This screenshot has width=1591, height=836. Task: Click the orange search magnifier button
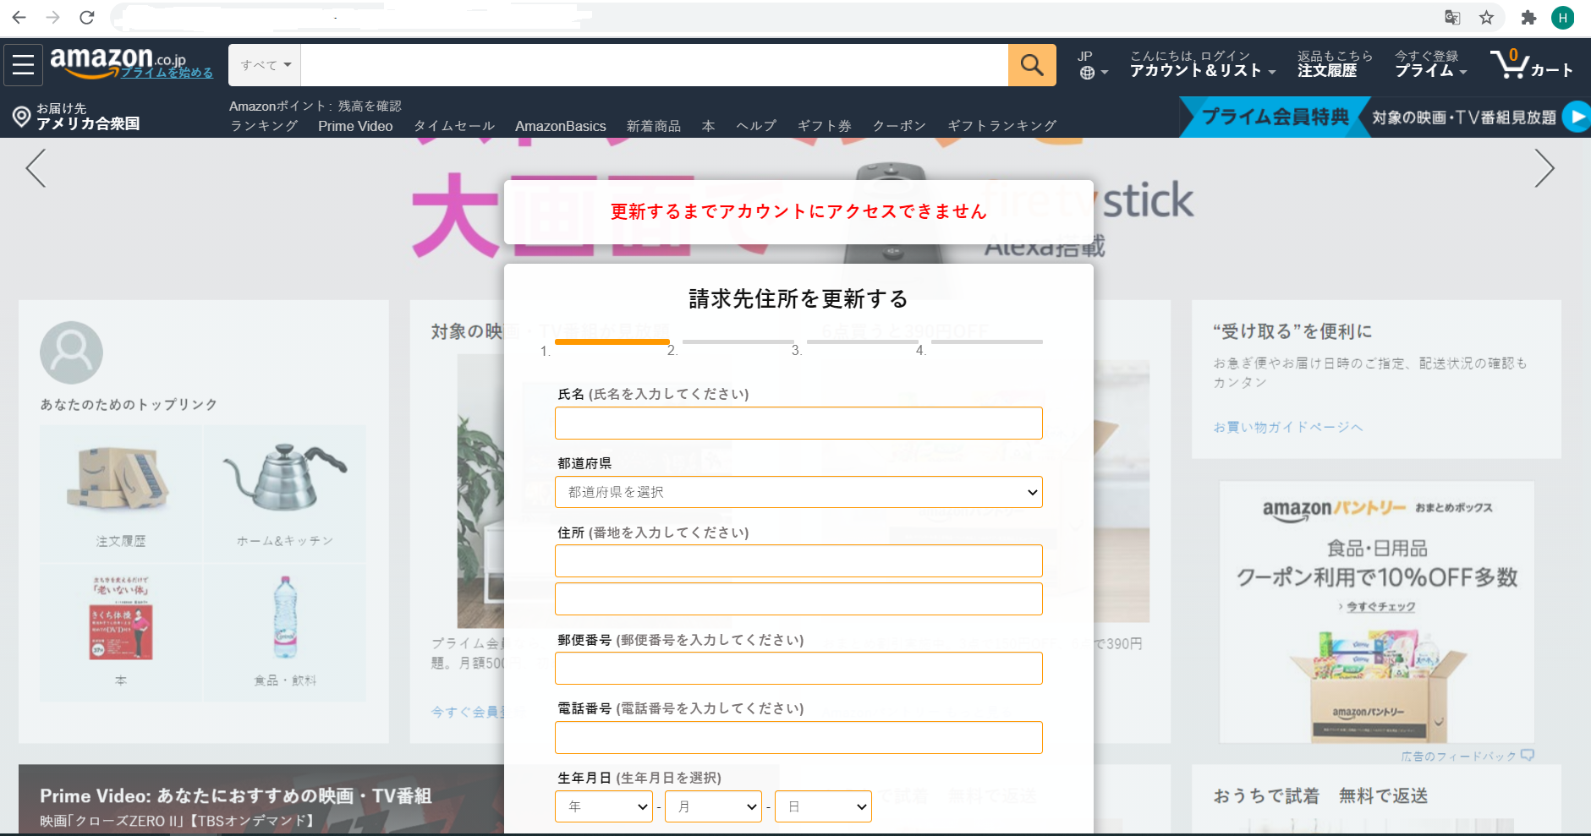click(x=1032, y=65)
